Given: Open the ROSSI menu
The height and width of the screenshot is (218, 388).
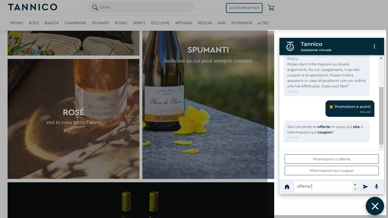Looking at the screenshot, I should (x=34, y=23).
